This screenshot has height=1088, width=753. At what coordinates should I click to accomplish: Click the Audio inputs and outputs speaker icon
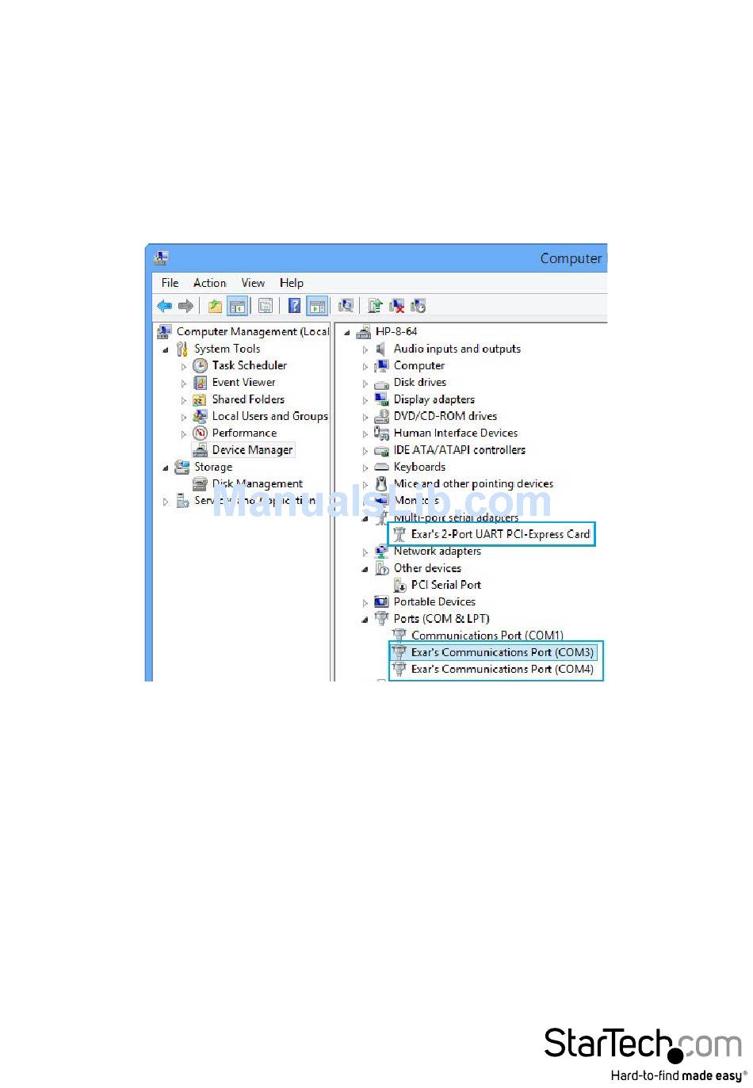point(381,349)
